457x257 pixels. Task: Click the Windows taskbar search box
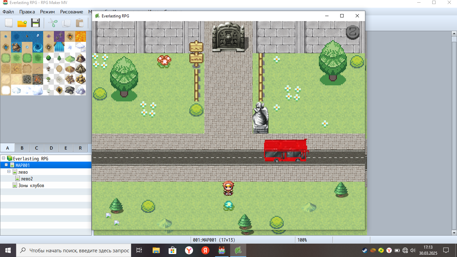pos(74,250)
